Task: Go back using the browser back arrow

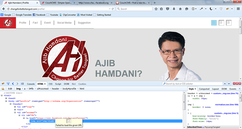Action: (4, 9)
